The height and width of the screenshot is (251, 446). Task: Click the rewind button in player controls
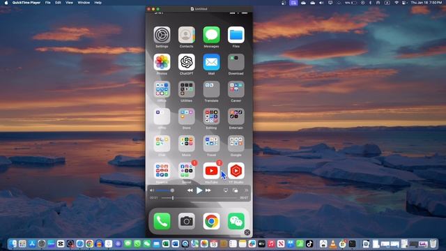coord(190,190)
